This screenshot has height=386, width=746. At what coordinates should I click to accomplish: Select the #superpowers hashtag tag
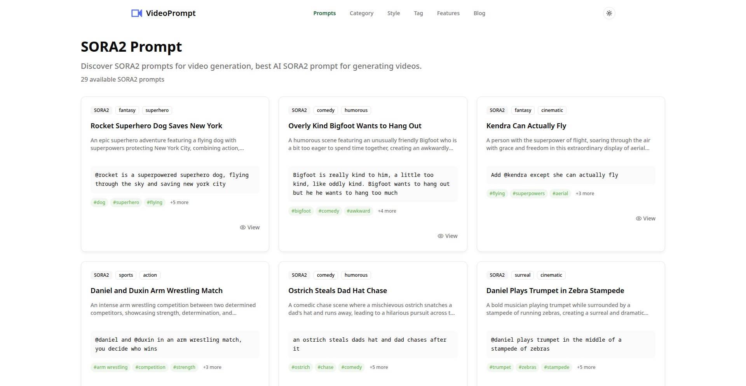click(528, 194)
